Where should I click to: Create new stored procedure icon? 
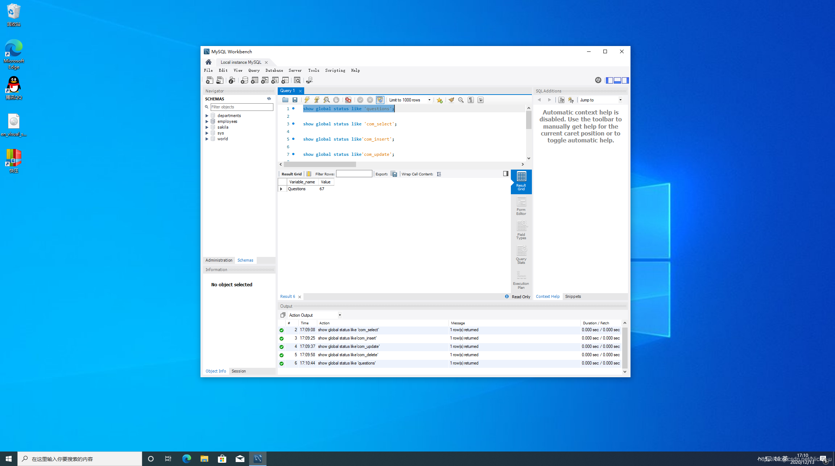point(275,80)
